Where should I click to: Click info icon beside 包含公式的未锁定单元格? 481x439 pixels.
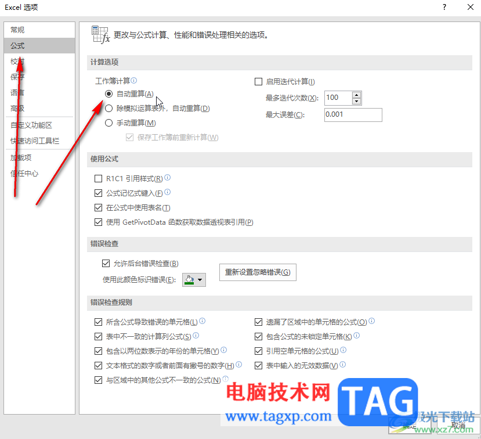(x=356, y=336)
